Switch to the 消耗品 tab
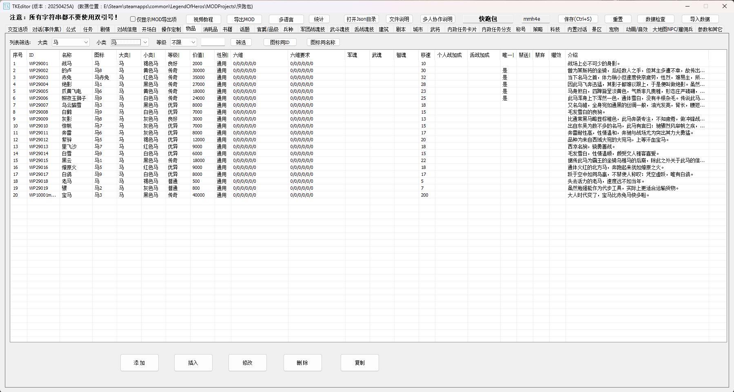 click(x=210, y=29)
